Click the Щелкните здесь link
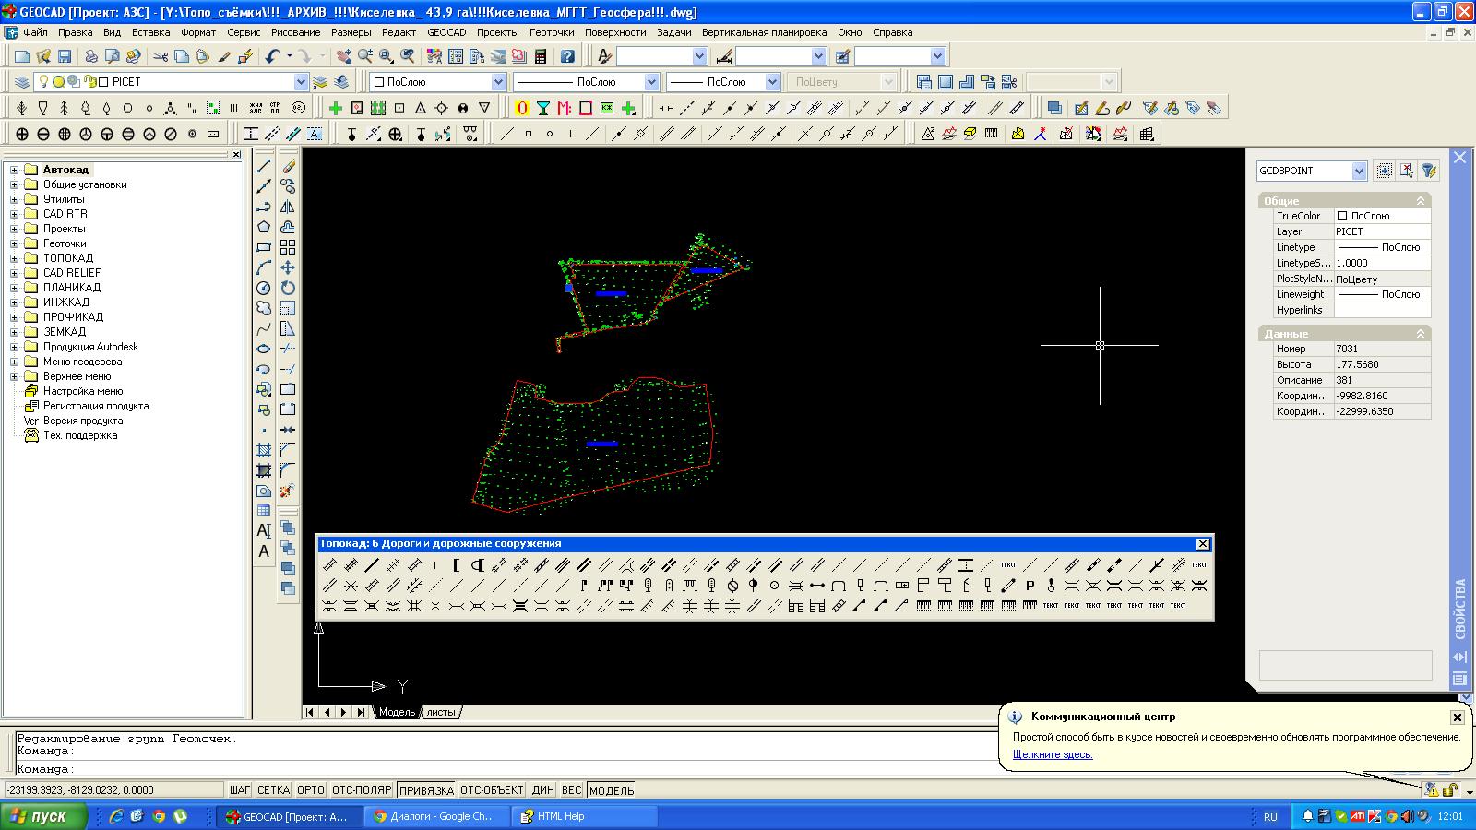 [1053, 754]
